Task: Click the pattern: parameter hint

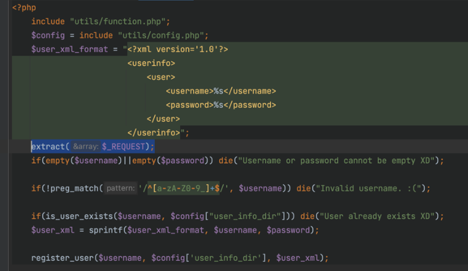Action: tap(120, 188)
